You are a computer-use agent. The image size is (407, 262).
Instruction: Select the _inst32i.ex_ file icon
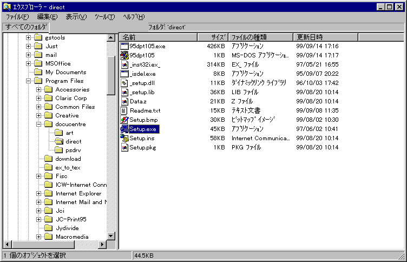tap(124, 64)
